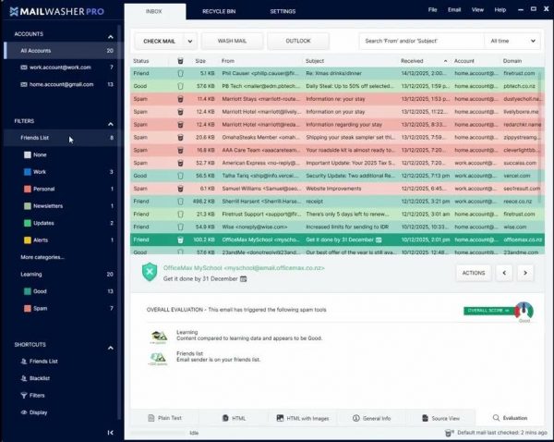Click the Friends list evaluation icon
Screen dimensions: 554x442
pyautogui.click(x=158, y=358)
